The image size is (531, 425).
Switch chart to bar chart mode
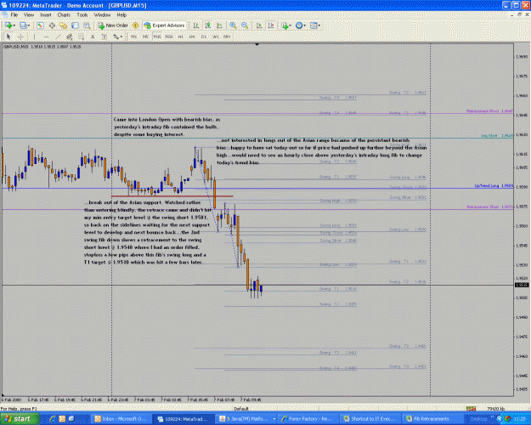(x=196, y=25)
